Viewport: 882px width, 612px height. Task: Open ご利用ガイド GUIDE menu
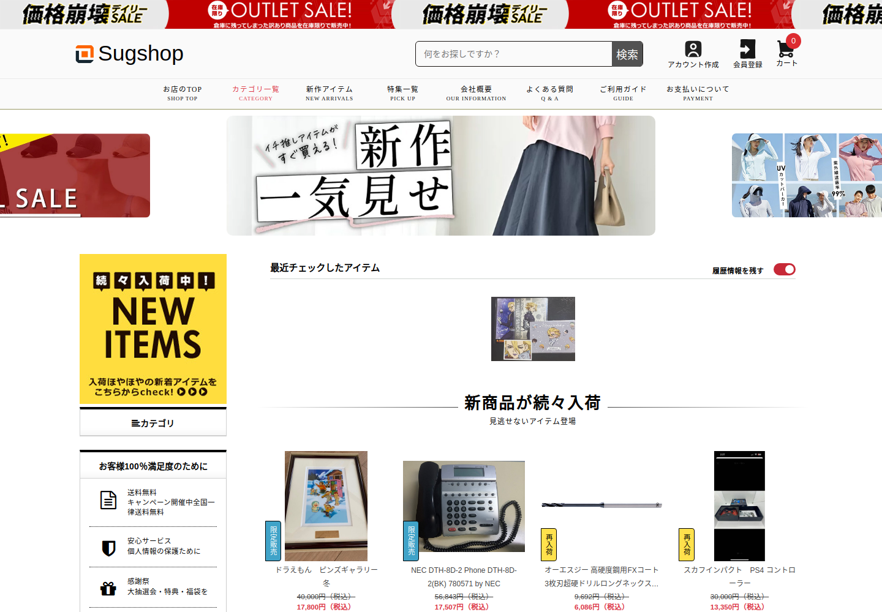(x=623, y=93)
